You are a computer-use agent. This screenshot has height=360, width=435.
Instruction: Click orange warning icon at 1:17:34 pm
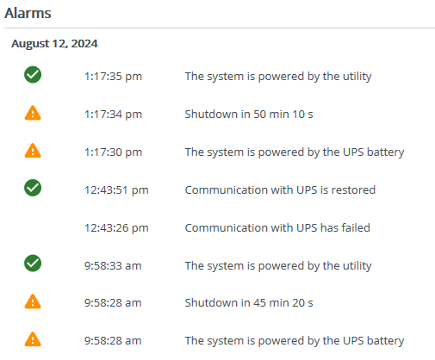(33, 113)
